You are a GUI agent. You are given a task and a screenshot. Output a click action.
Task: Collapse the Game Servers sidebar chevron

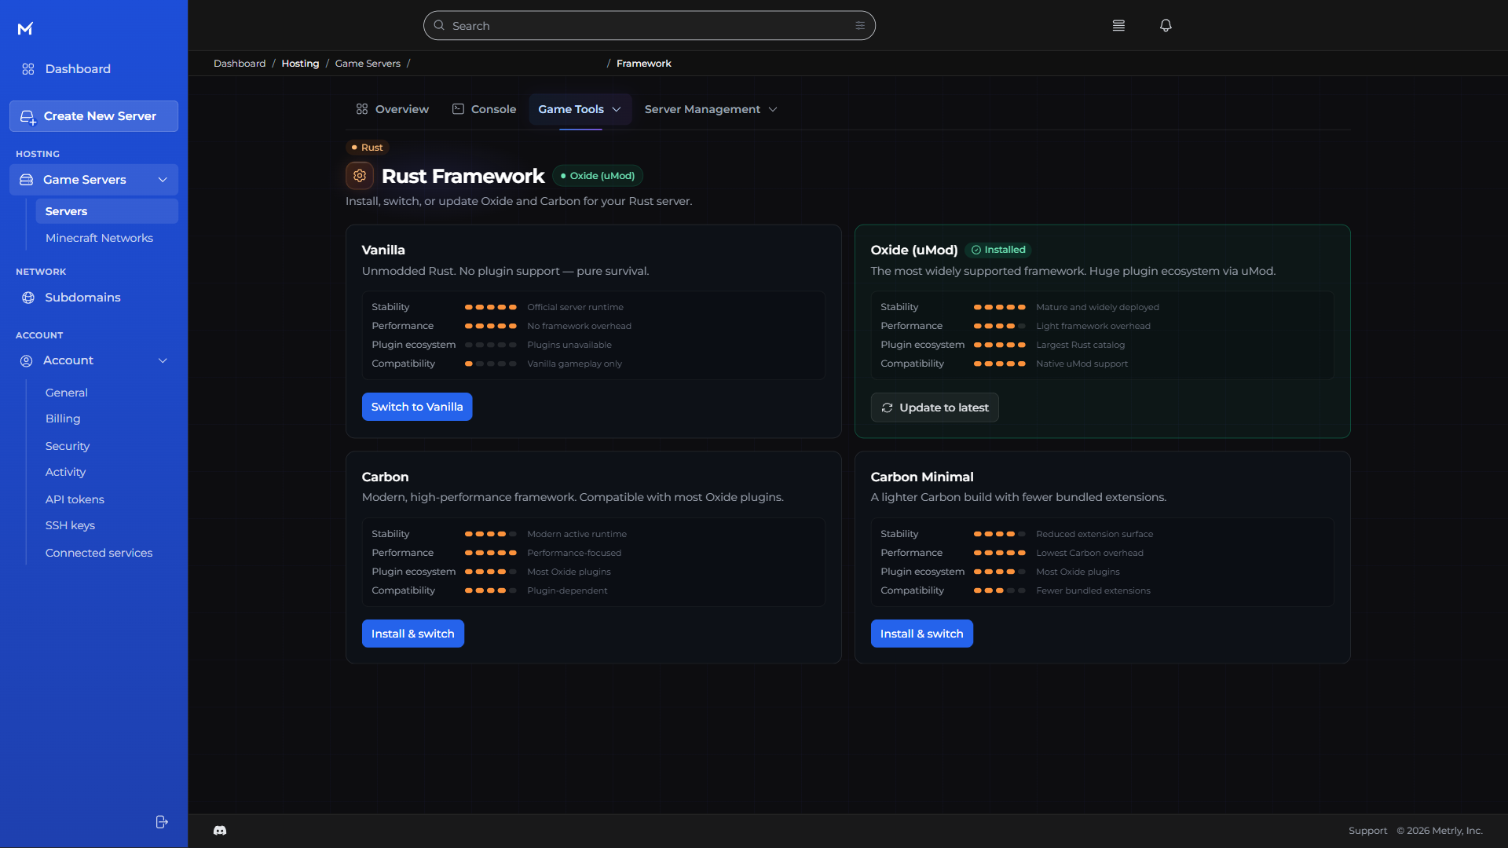163,180
